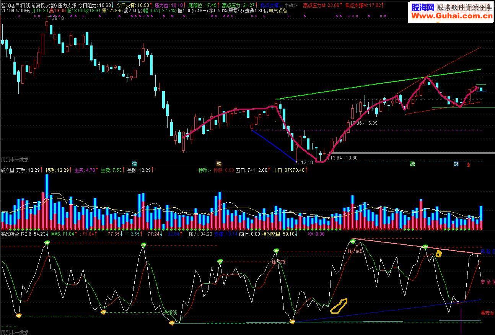Image resolution: width=495 pixels, height=335 pixels.
Task: Click the red S marker icon
Action: (x=469, y=165)
